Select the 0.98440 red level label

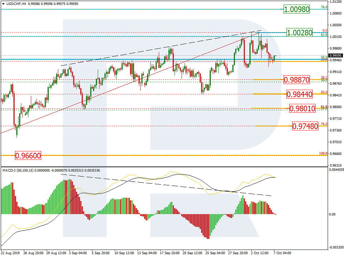pos(300,94)
